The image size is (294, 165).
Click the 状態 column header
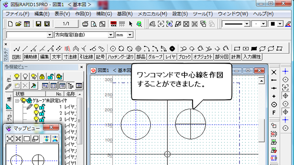tap(29, 94)
